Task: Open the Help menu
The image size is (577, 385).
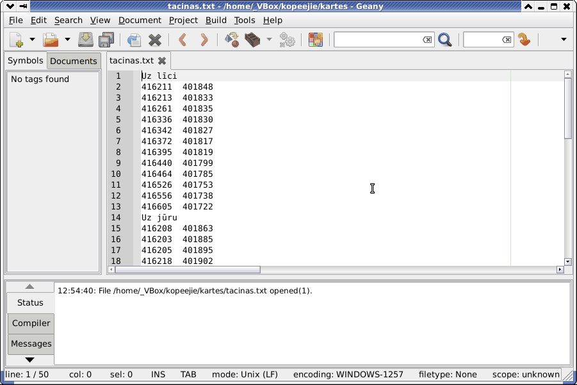Action: coord(273,20)
